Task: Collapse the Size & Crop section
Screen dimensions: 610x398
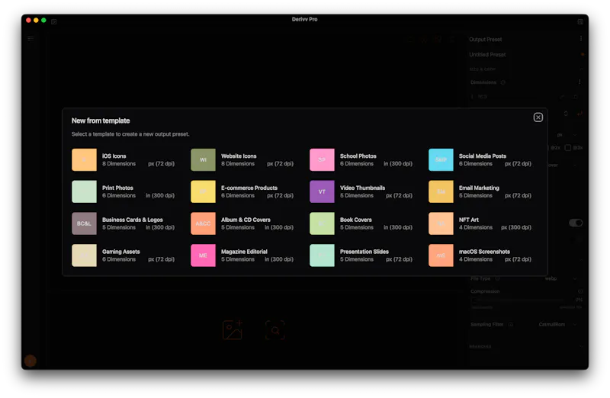Action: 581,69
